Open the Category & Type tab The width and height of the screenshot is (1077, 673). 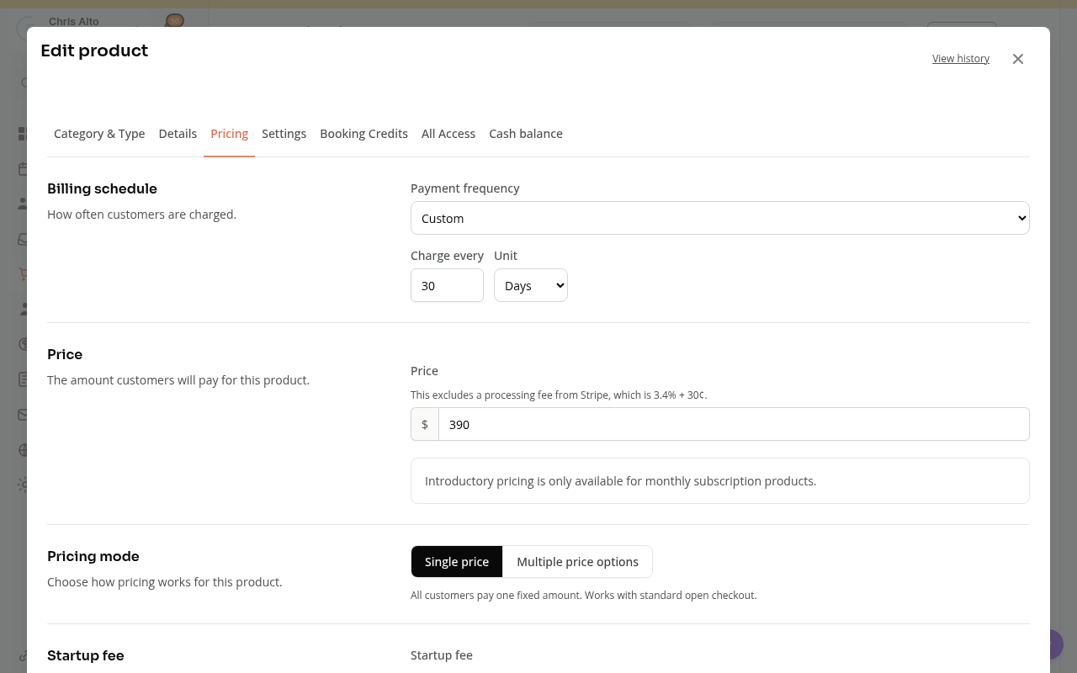tap(99, 134)
